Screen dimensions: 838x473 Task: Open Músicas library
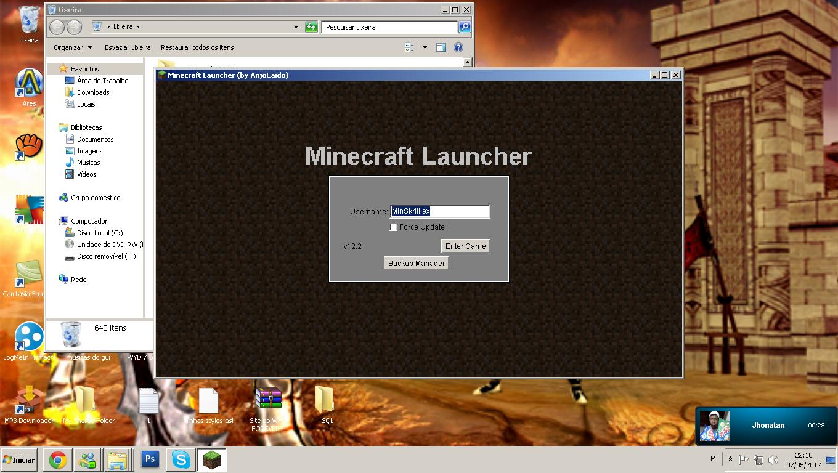tap(88, 163)
